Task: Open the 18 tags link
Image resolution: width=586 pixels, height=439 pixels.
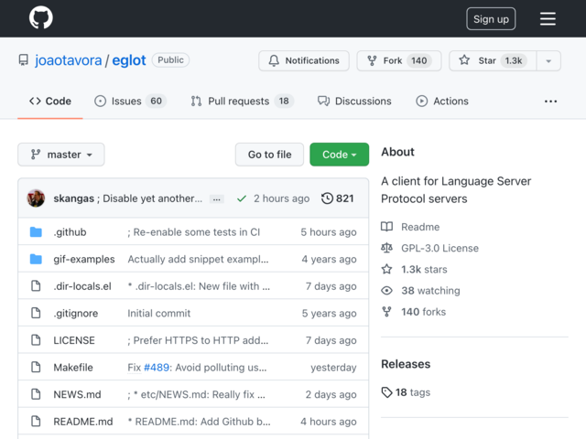Action: pyautogui.click(x=406, y=392)
